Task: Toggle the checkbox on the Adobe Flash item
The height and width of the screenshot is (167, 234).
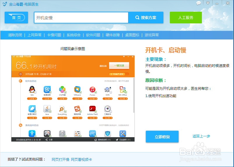Action: point(96,111)
